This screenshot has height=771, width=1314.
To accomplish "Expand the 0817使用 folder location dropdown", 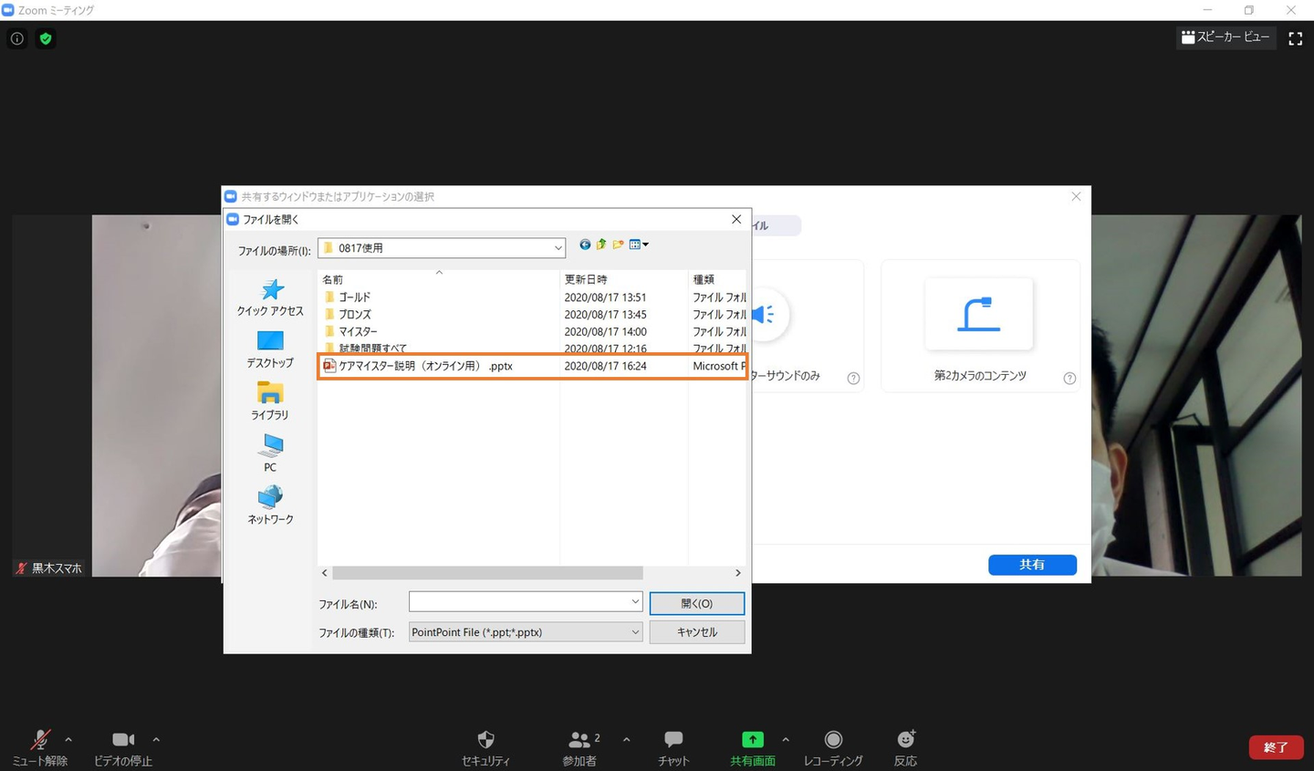I will click(558, 248).
